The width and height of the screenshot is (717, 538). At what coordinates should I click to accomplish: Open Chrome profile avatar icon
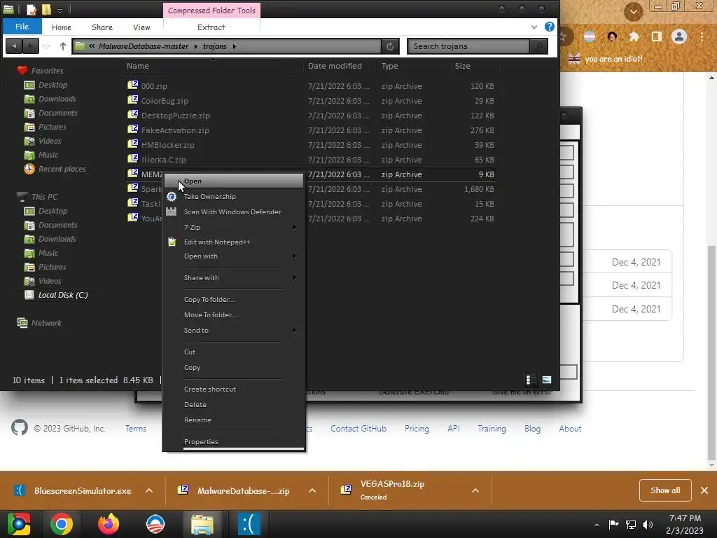pyautogui.click(x=679, y=36)
